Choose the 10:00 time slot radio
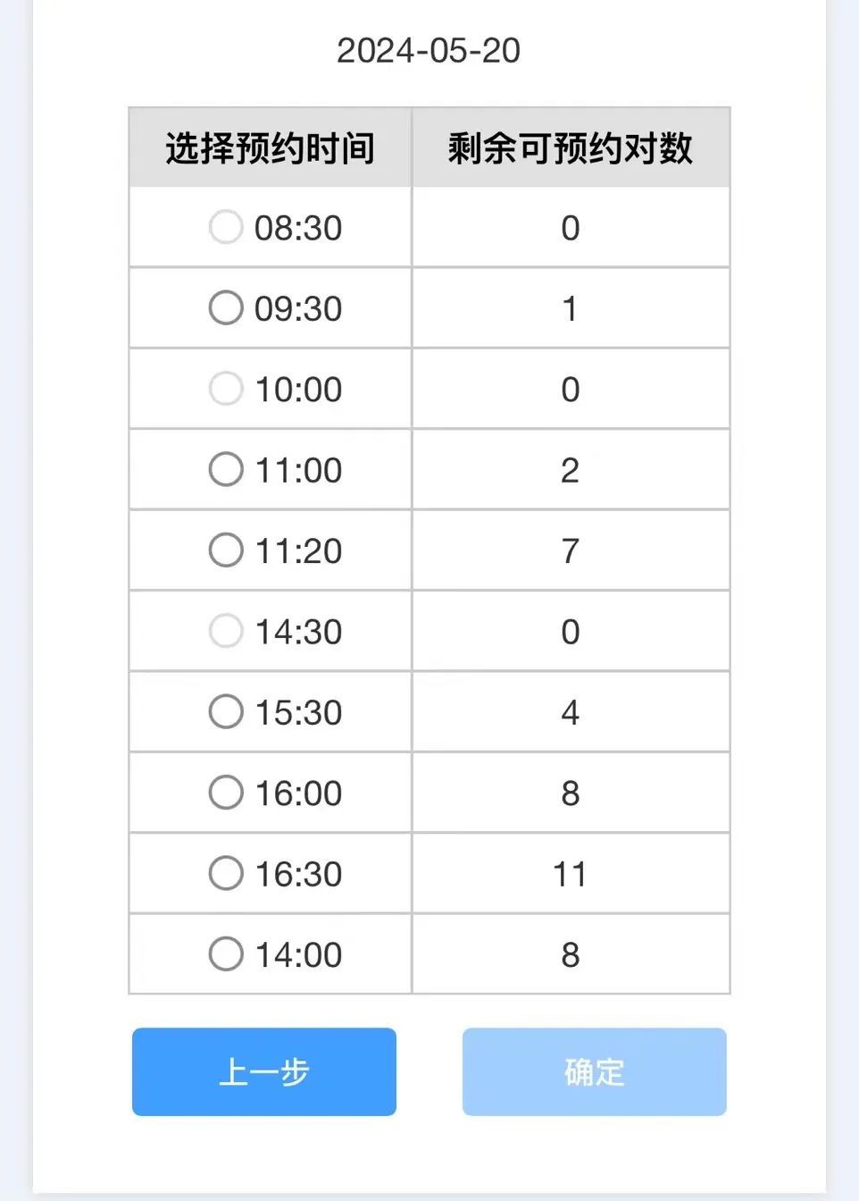 point(226,389)
